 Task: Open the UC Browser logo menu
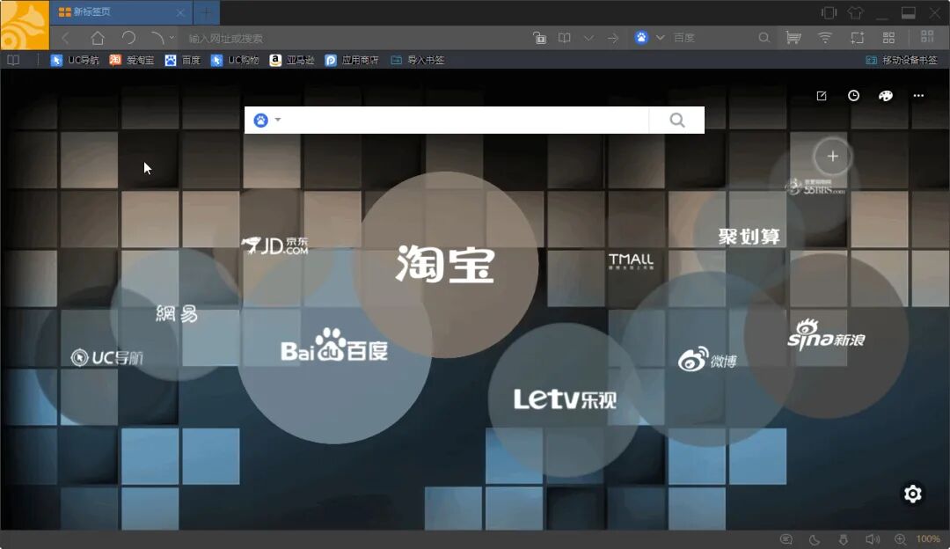click(x=25, y=25)
